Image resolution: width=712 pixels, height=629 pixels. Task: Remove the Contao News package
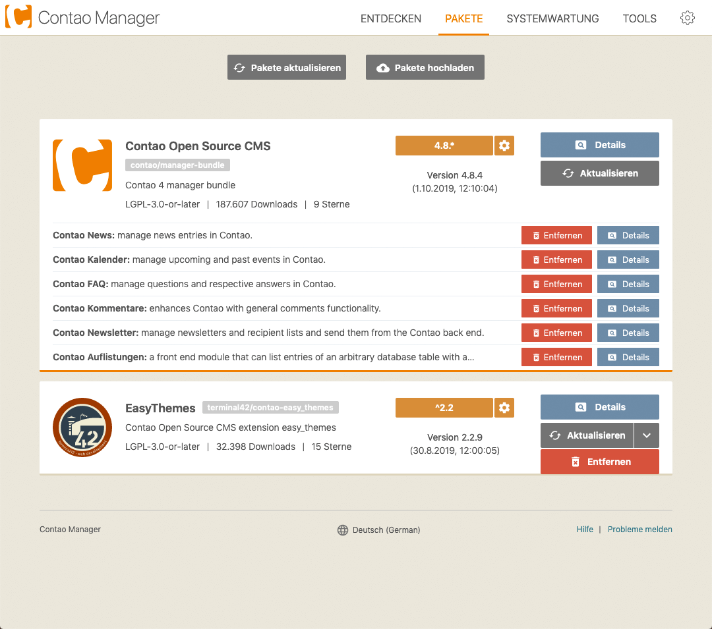tap(556, 235)
